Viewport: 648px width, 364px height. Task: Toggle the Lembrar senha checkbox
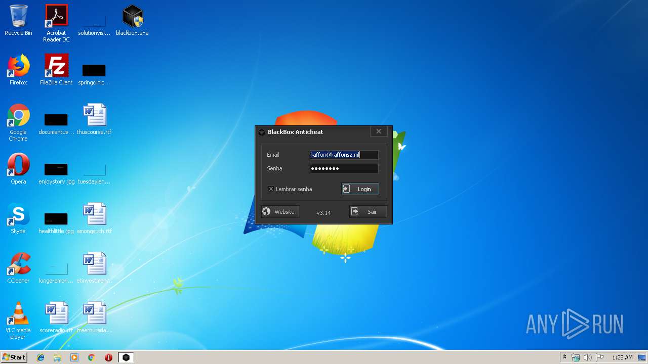click(271, 189)
